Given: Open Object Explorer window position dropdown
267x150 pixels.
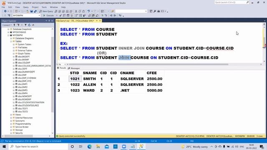Looking at the screenshot, I should click(46, 21).
